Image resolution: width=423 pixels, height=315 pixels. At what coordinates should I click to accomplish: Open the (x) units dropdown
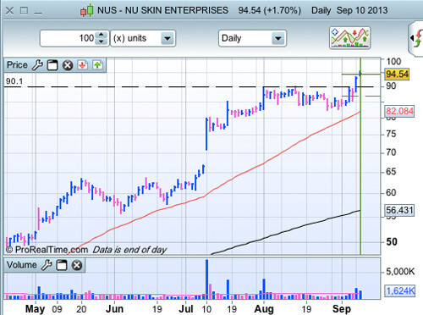(x=143, y=38)
